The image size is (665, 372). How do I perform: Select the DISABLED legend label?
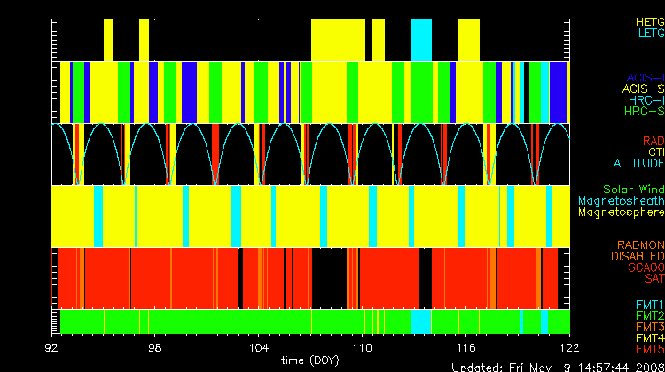tap(636, 257)
